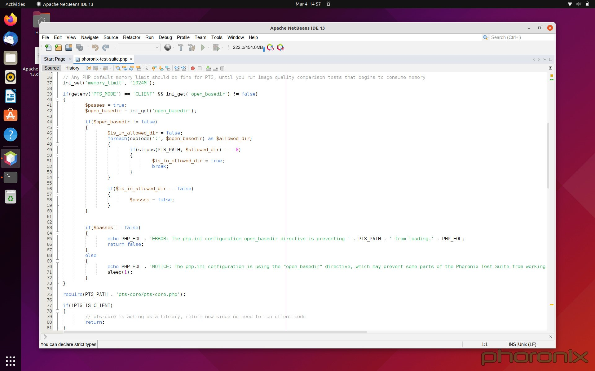
Task: Click the Undo arrow icon
Action: [95, 47]
